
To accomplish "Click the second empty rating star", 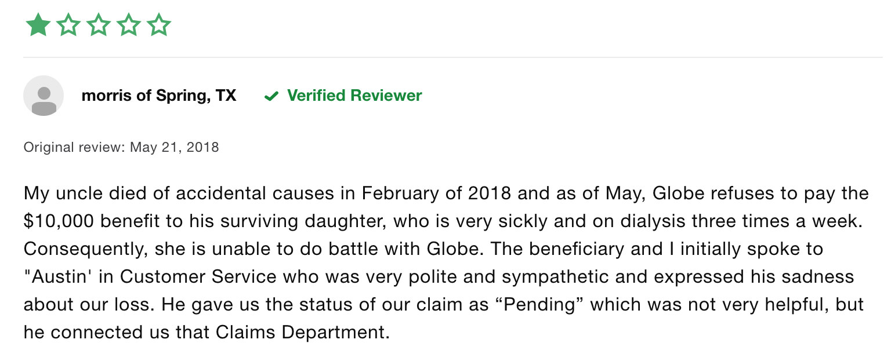I will pos(68,25).
